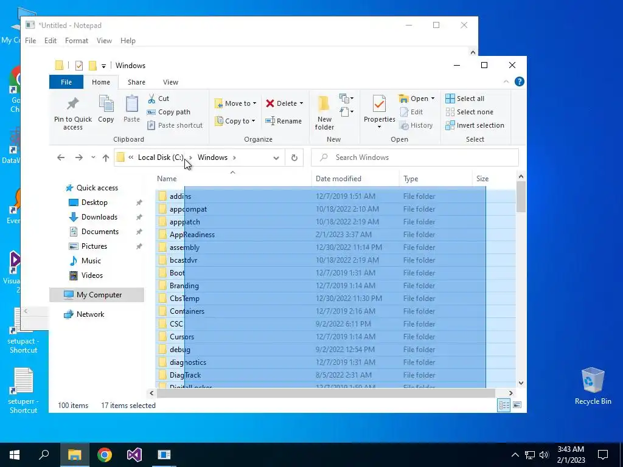
Task: Open Pictures in Quick access
Action: (x=94, y=246)
